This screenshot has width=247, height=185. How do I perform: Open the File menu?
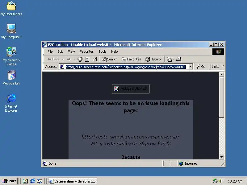[x=50, y=51]
